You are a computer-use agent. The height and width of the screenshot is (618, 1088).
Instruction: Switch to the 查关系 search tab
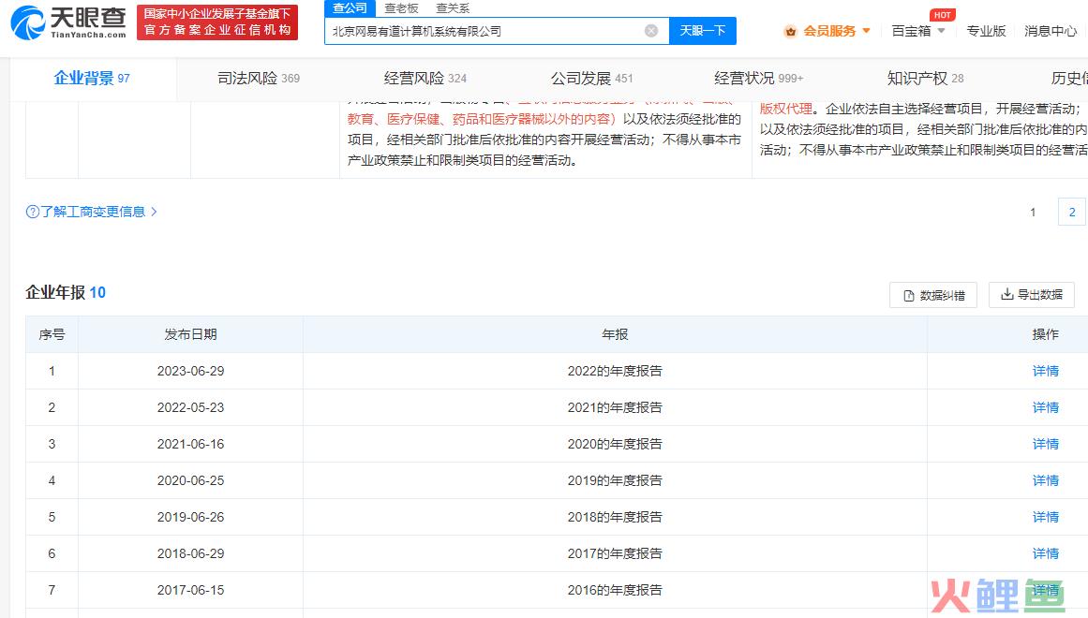pyautogui.click(x=454, y=8)
